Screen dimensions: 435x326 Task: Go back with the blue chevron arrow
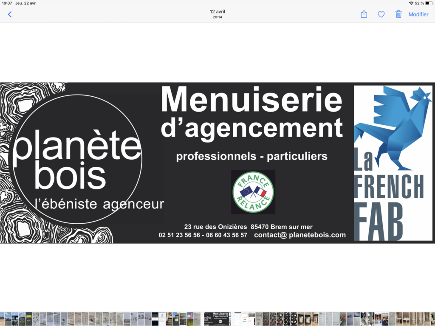(10, 14)
